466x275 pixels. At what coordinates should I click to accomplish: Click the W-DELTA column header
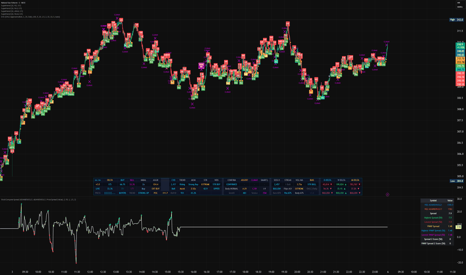(341, 180)
